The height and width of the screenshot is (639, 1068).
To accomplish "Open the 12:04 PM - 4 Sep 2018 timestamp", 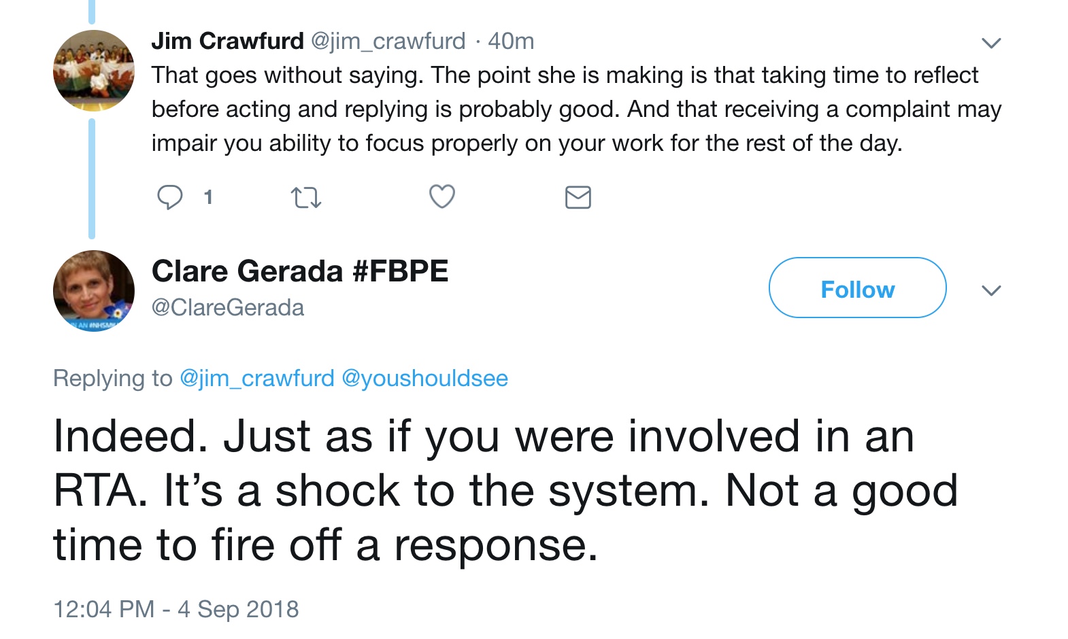I will pos(176,609).
